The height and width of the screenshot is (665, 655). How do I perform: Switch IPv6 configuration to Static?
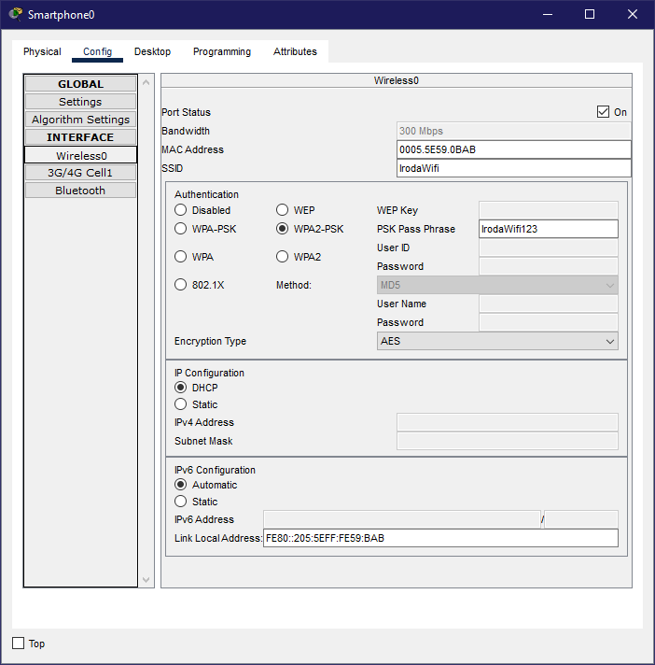[x=181, y=502]
